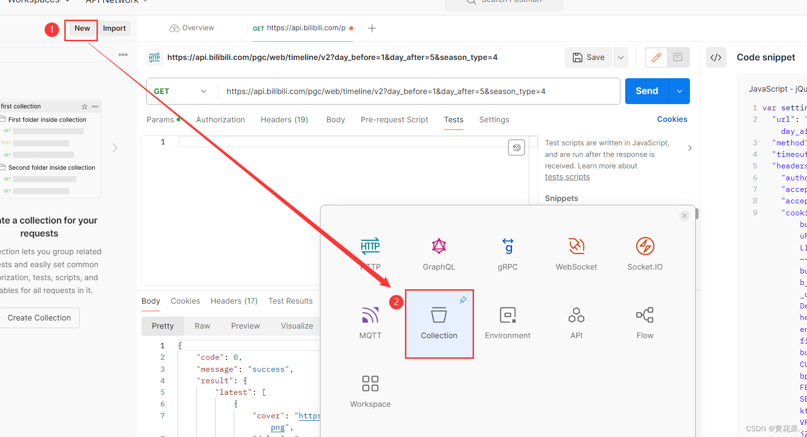This screenshot has width=807, height=437.
Task: Open first collection's more options dots
Action: pos(95,106)
